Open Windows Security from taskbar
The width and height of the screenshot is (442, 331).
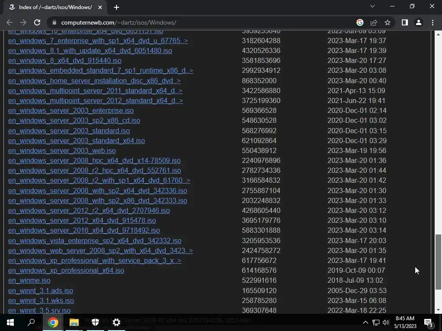(x=95, y=322)
